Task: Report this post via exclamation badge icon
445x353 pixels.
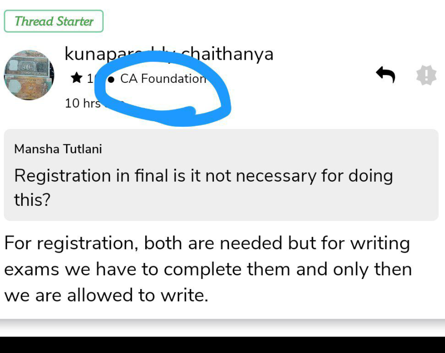Action: pyautogui.click(x=426, y=76)
